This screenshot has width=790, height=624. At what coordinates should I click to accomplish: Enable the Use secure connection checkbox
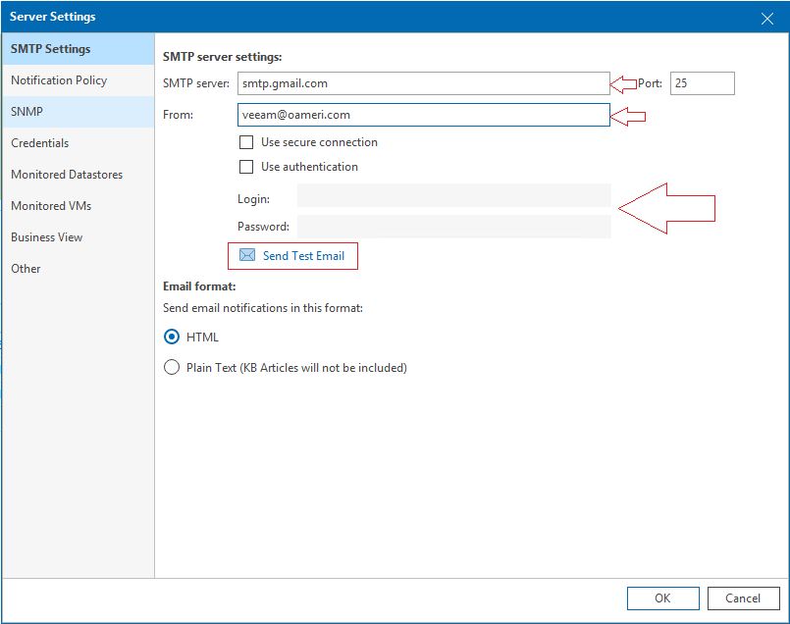coord(246,142)
